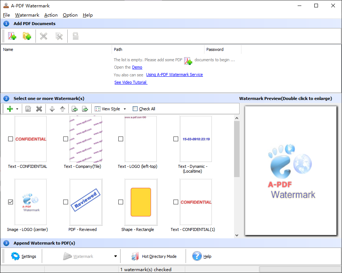This screenshot has width=342, height=273.
Task: Click the export watermark icon
Action: coord(85,109)
